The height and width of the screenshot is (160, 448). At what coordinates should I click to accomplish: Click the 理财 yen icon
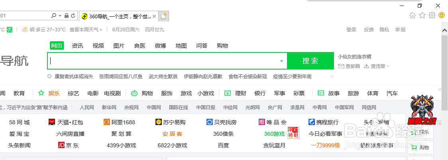click(x=228, y=93)
